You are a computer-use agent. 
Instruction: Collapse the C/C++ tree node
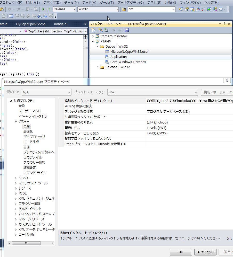[16, 121]
